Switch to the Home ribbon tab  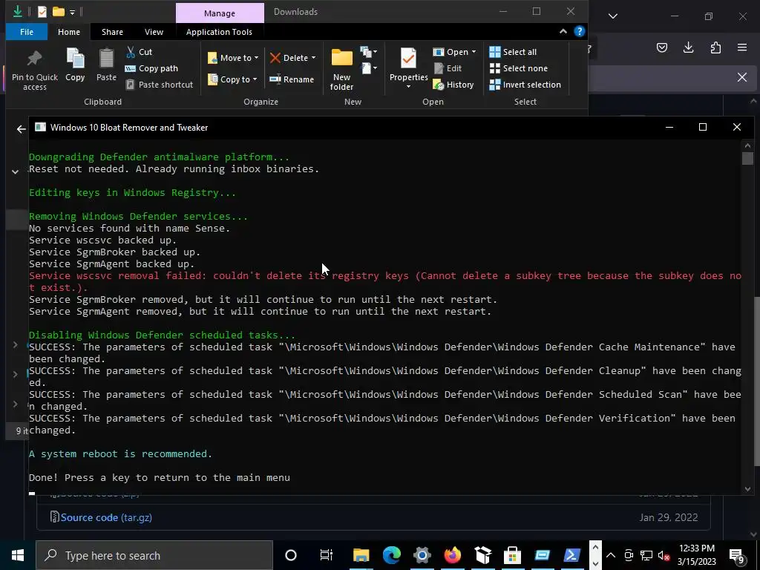(x=69, y=31)
